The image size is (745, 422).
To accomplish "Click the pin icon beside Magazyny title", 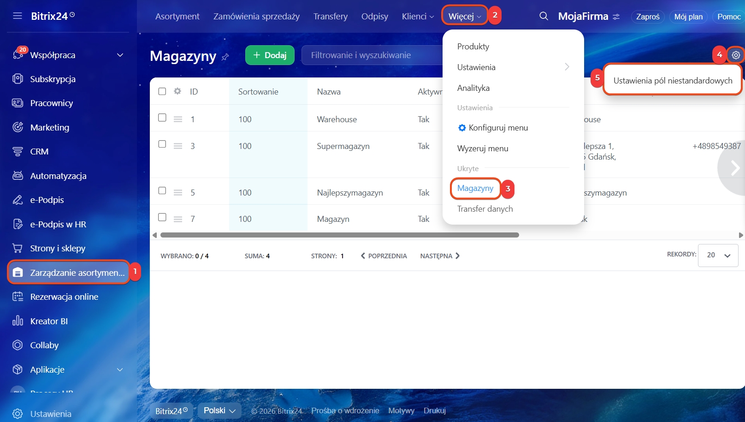I will click(x=225, y=57).
